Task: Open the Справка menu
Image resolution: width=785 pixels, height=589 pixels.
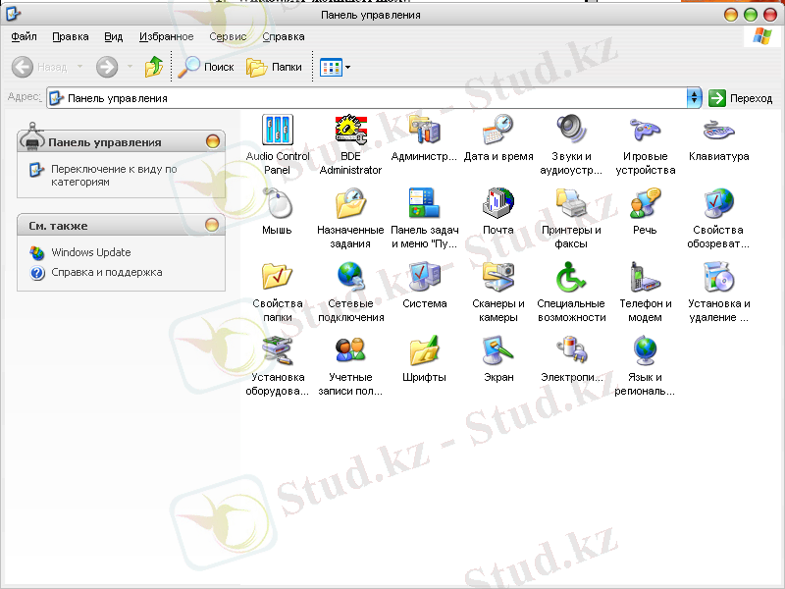Action: click(284, 36)
